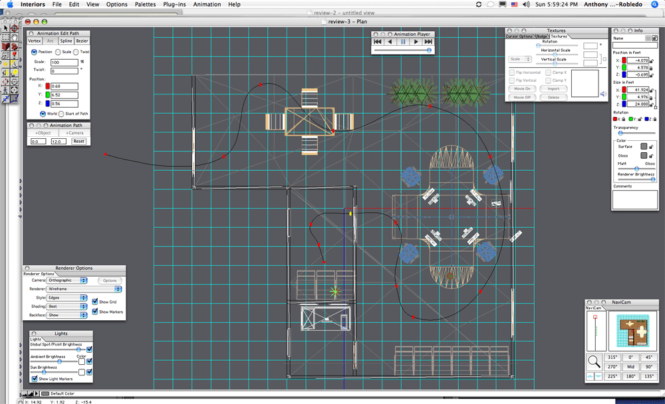Rewind animation to the start
The width and height of the screenshot is (665, 404).
378,42
